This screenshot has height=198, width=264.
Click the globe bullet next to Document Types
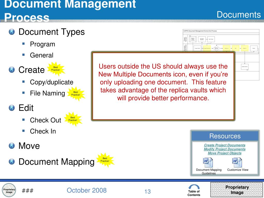click(12, 32)
